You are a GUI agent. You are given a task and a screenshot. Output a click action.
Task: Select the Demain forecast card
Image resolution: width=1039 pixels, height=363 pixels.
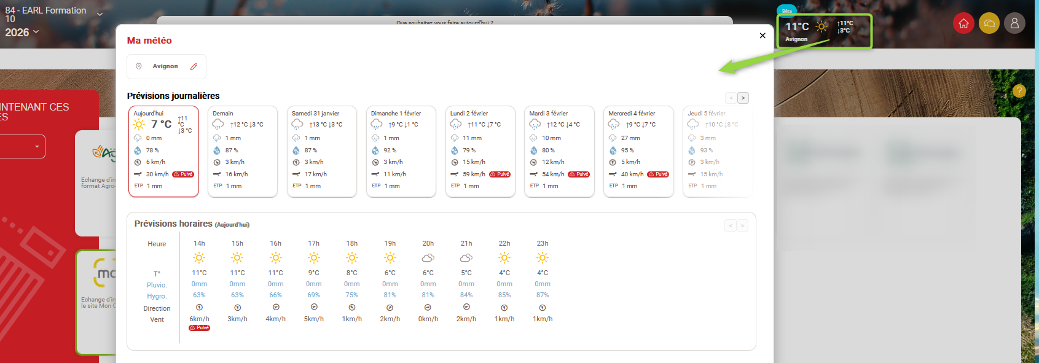point(243,151)
